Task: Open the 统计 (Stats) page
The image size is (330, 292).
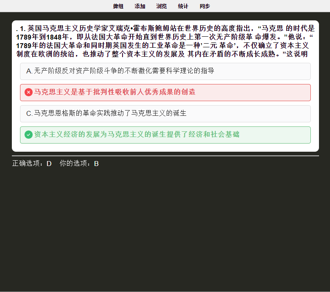Action: tap(183, 6)
